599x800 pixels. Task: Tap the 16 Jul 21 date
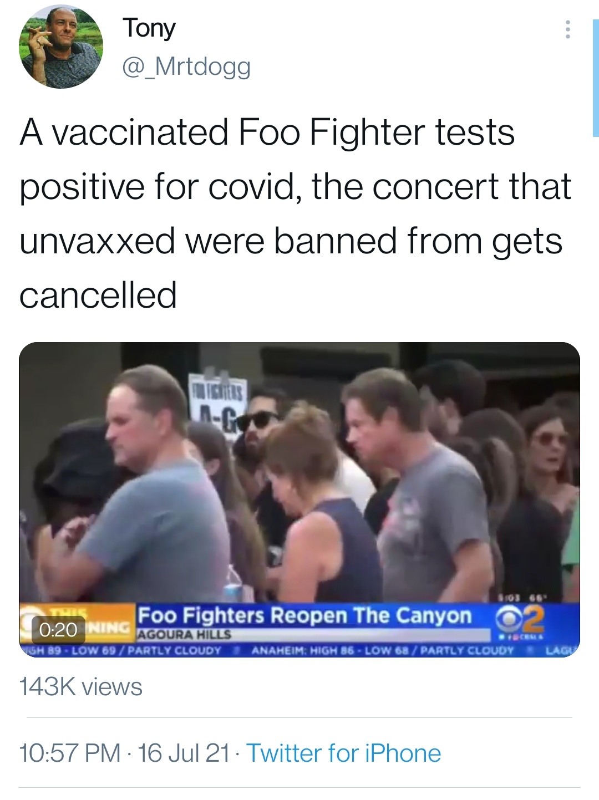point(183,753)
